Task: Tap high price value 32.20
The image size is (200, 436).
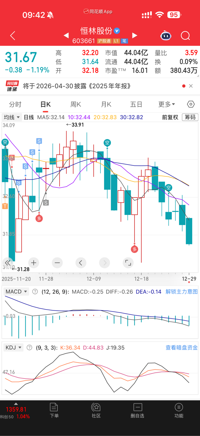Action: pos(90,53)
